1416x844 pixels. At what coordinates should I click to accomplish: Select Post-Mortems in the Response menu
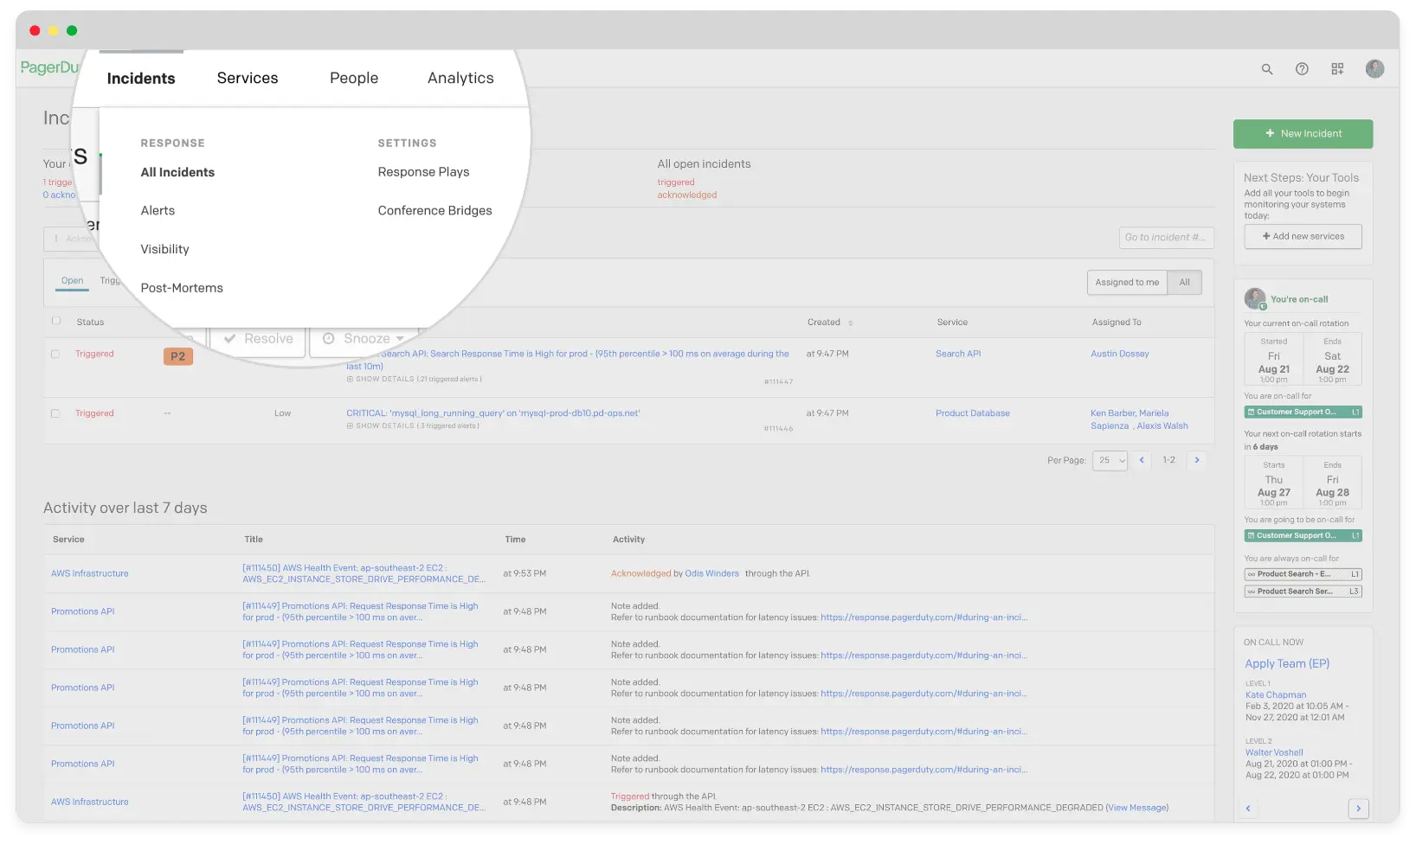pyautogui.click(x=182, y=288)
